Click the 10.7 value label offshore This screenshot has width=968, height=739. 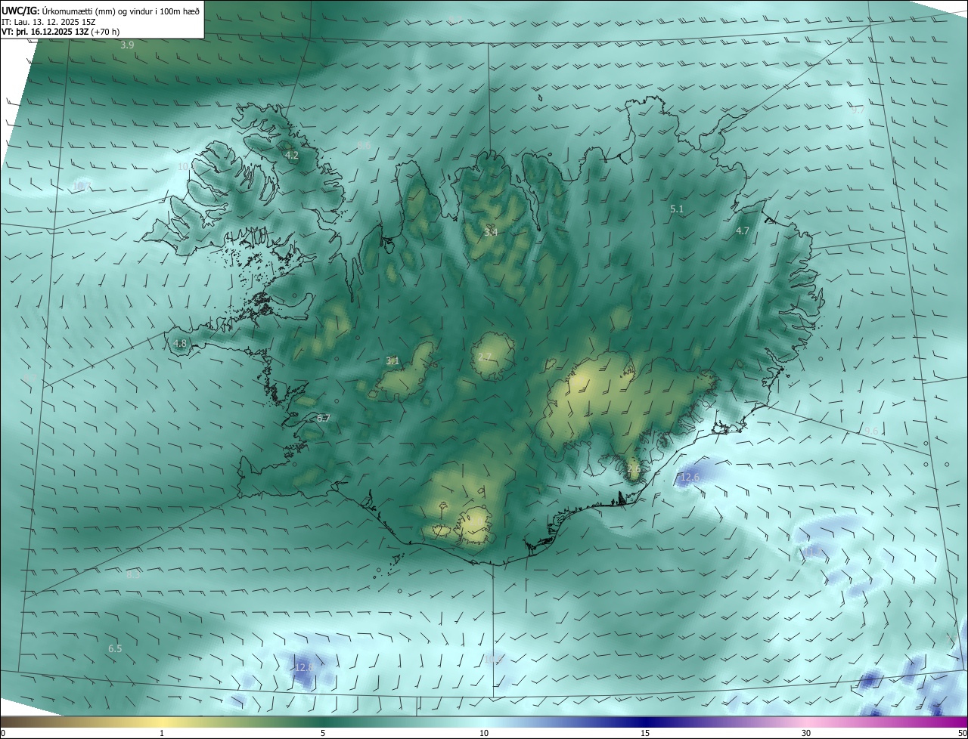click(x=81, y=186)
